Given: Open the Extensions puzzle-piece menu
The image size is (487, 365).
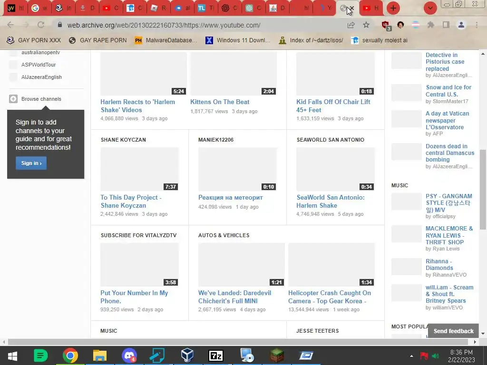Looking at the screenshot, I should click(430, 25).
